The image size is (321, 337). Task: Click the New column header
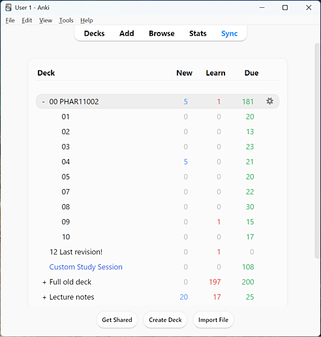click(185, 73)
